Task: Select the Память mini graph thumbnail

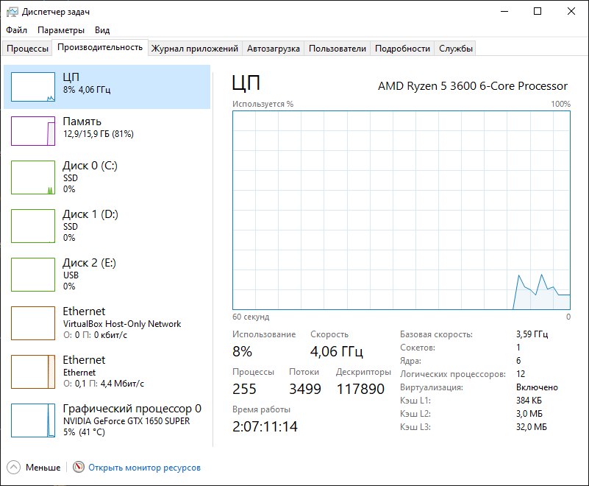Action: (33, 131)
